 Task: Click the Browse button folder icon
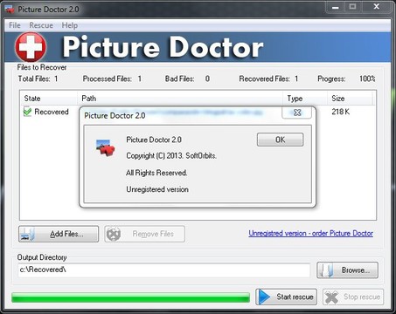tap(327, 270)
